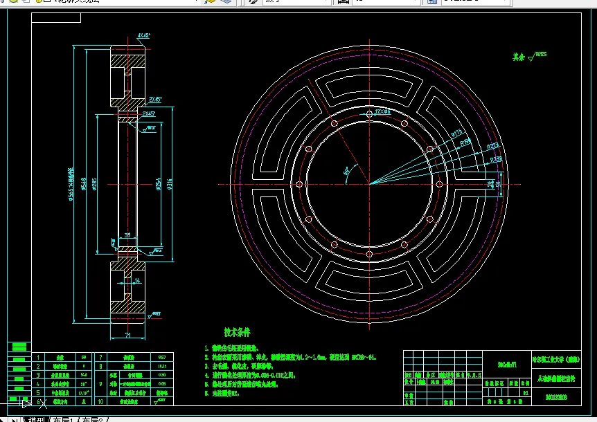Pick the top bolt hole beside 12Xø6
This screenshot has height=422, width=597.
coord(369,114)
